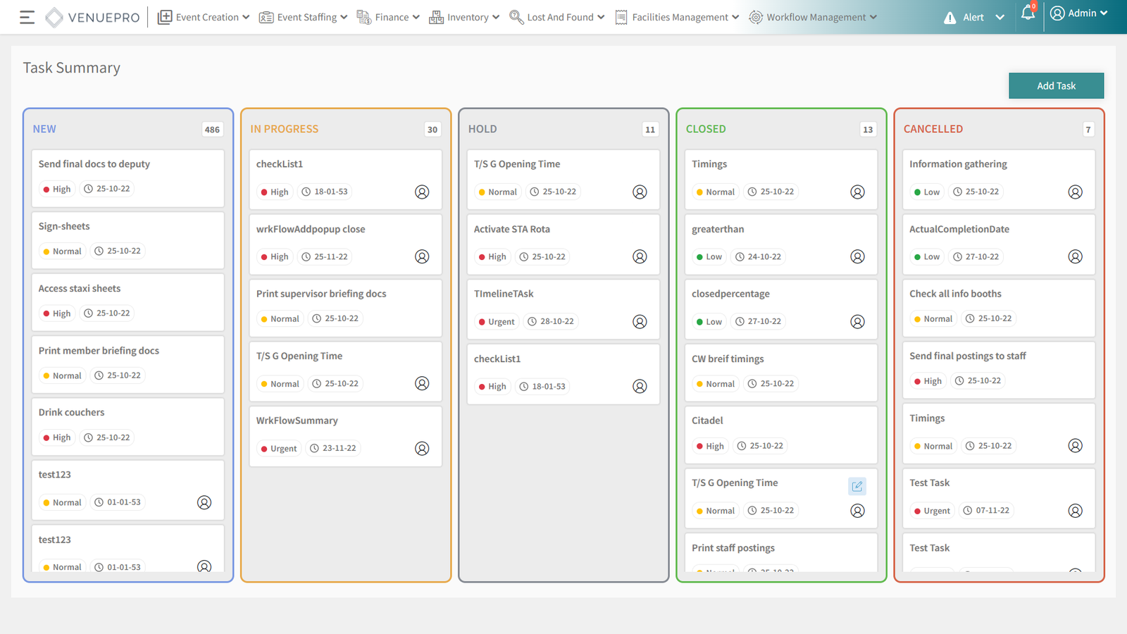The width and height of the screenshot is (1127, 634).
Task: Click assignee avatar on greaterthan card
Action: tap(857, 257)
